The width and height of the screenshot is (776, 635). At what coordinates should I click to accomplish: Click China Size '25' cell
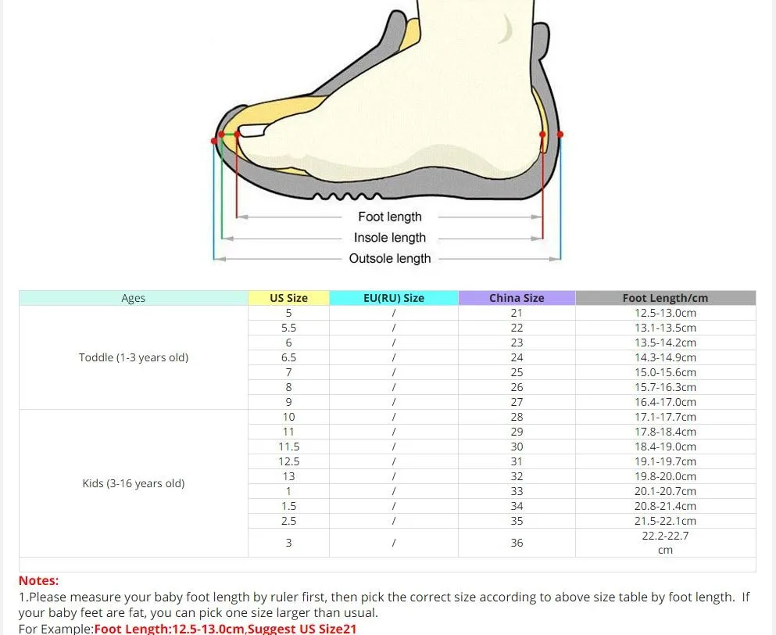517,372
